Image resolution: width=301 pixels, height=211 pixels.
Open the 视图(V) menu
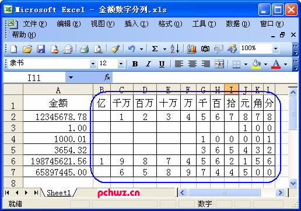tap(103, 24)
